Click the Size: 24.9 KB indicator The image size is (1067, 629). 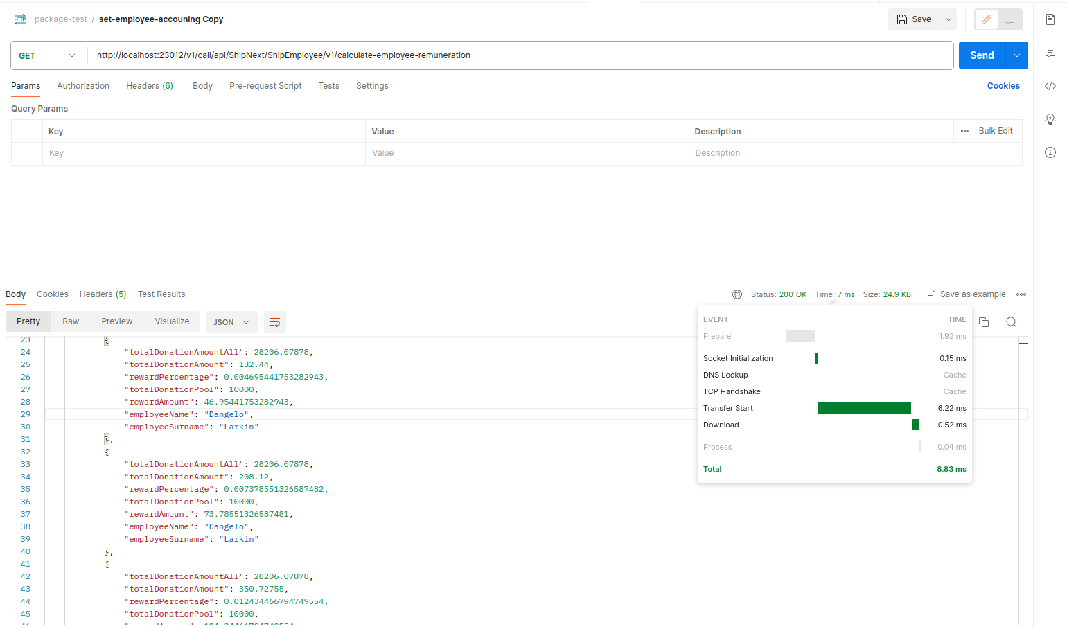pyautogui.click(x=887, y=294)
